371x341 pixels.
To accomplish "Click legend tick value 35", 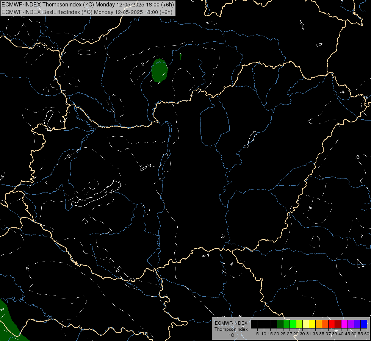I will [x=322, y=334].
